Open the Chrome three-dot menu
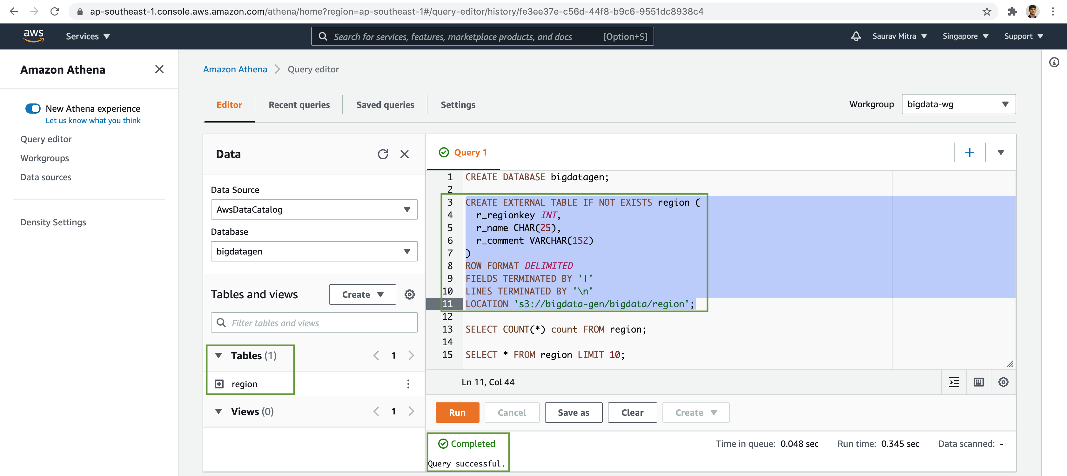1067x476 pixels. [x=1053, y=12]
